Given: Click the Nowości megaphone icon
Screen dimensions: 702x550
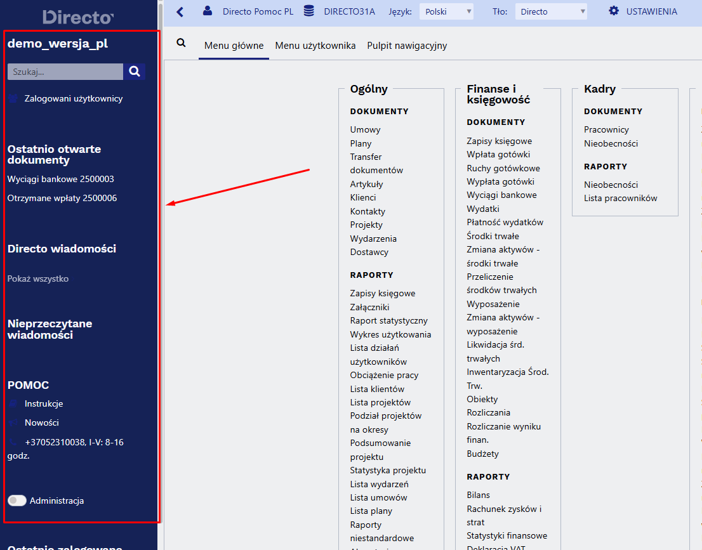Looking at the screenshot, I should tap(13, 422).
